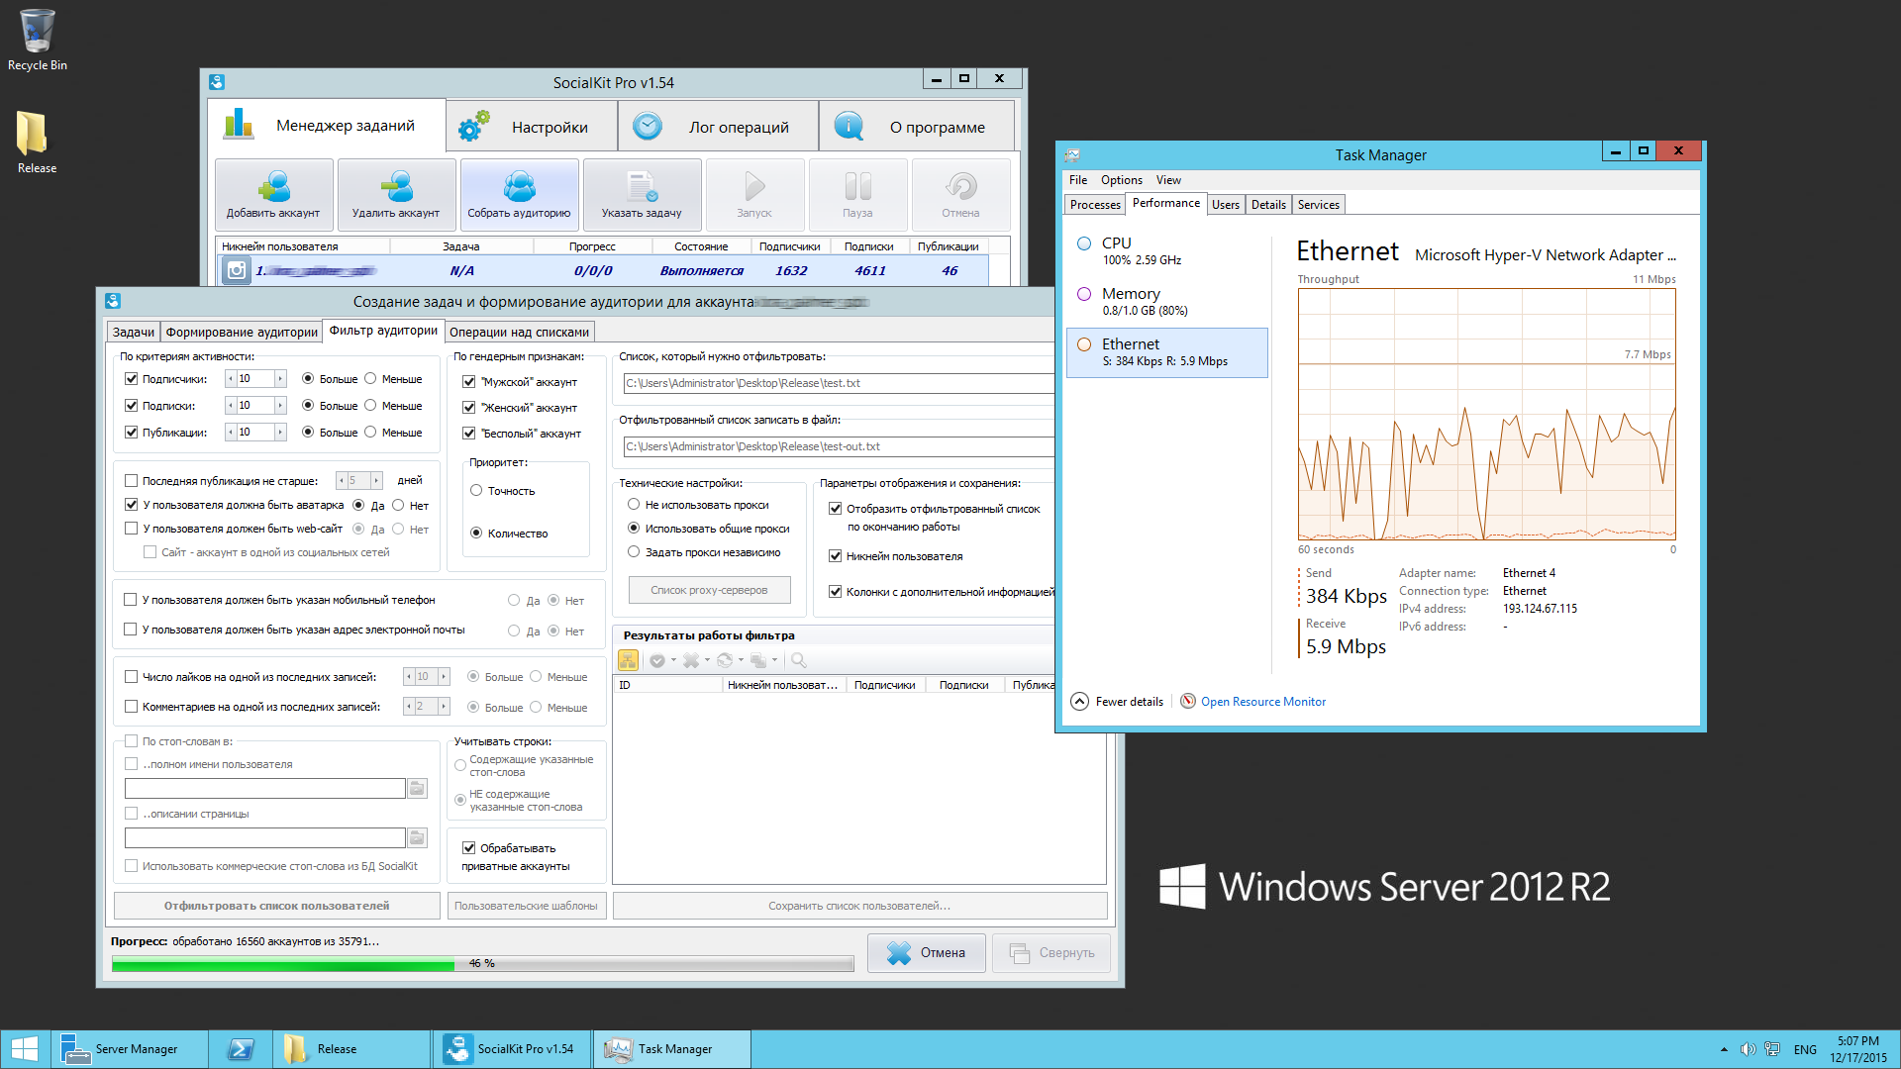Click 'Сохранить список пользователей…' button
The image size is (1901, 1069).
click(x=859, y=906)
